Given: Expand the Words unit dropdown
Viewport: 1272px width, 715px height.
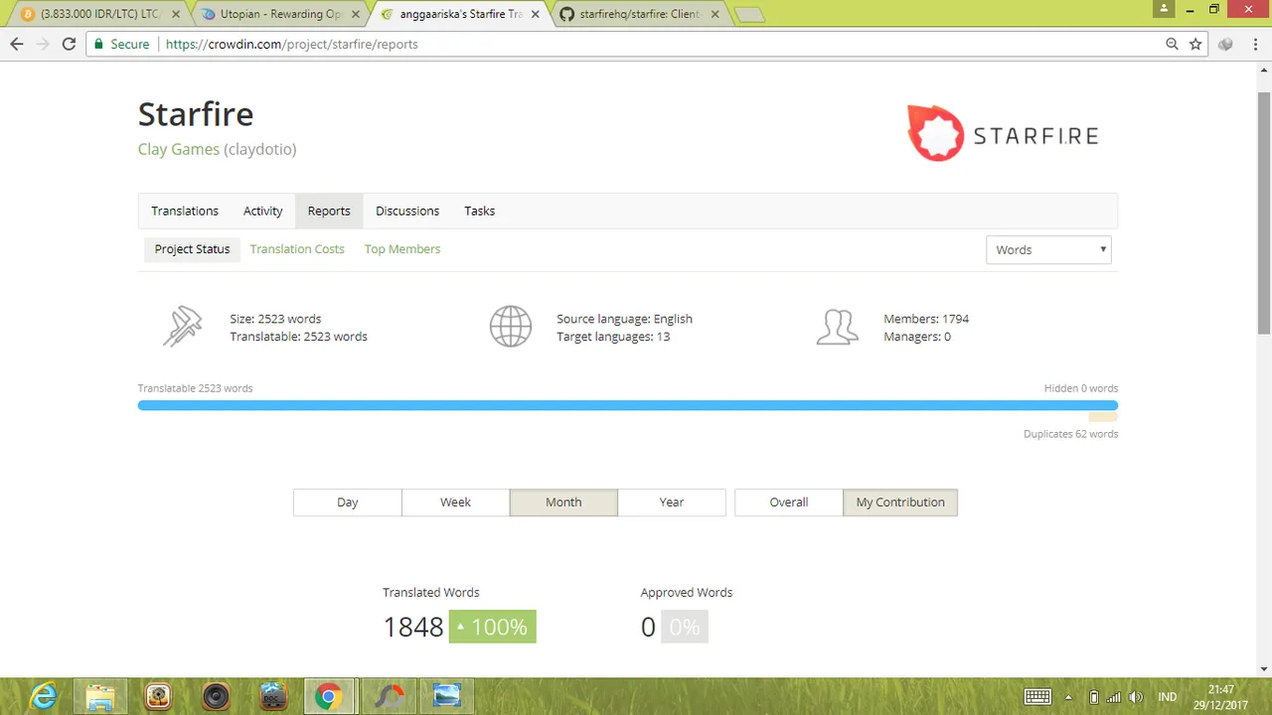Looking at the screenshot, I should [1048, 250].
